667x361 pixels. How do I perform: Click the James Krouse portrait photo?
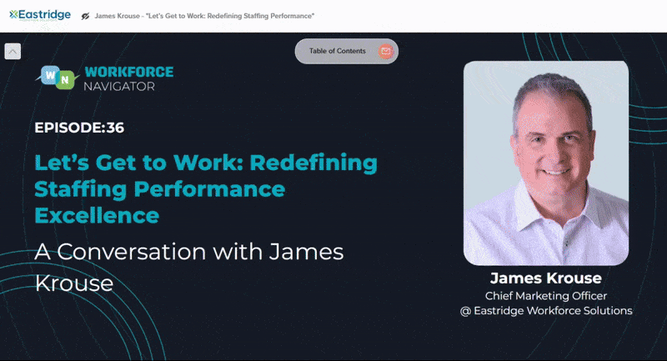pos(546,163)
